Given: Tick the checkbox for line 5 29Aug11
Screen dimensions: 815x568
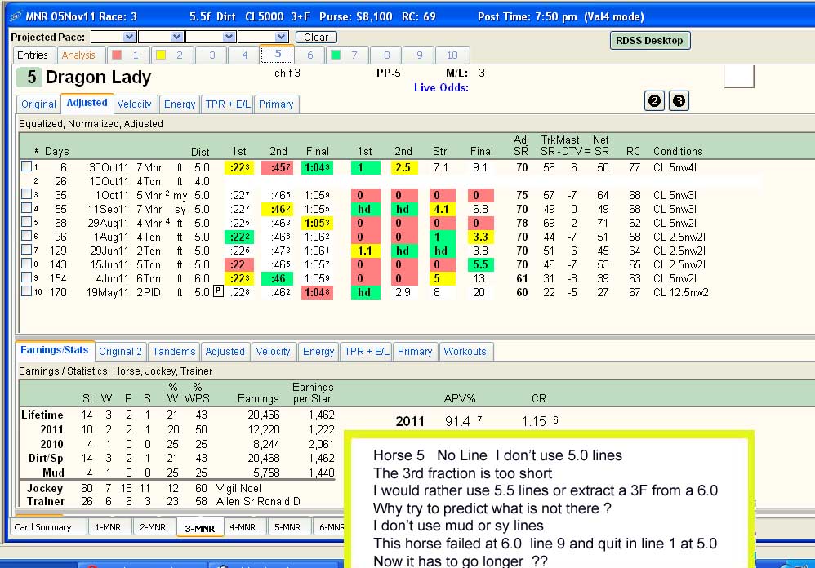Looking at the screenshot, I should point(26,222).
